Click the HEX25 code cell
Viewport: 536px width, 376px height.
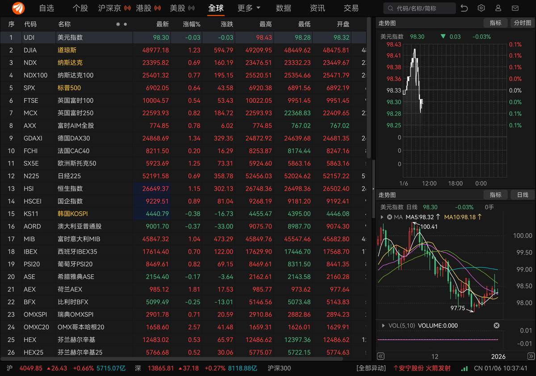tap(33, 352)
